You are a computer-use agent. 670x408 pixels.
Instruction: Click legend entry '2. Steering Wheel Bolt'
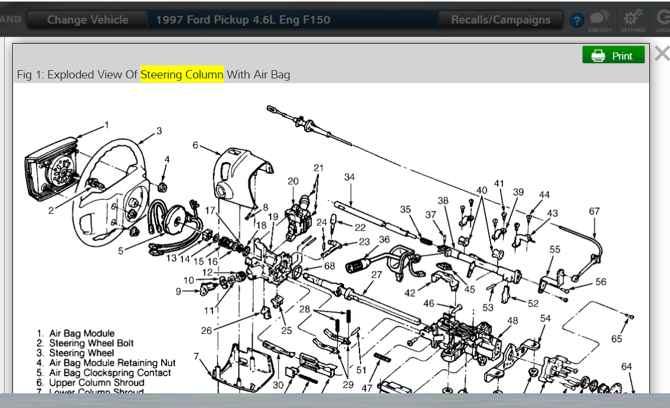(85, 343)
